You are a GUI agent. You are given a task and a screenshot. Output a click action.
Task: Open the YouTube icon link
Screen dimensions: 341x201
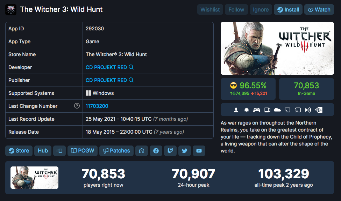point(199,151)
